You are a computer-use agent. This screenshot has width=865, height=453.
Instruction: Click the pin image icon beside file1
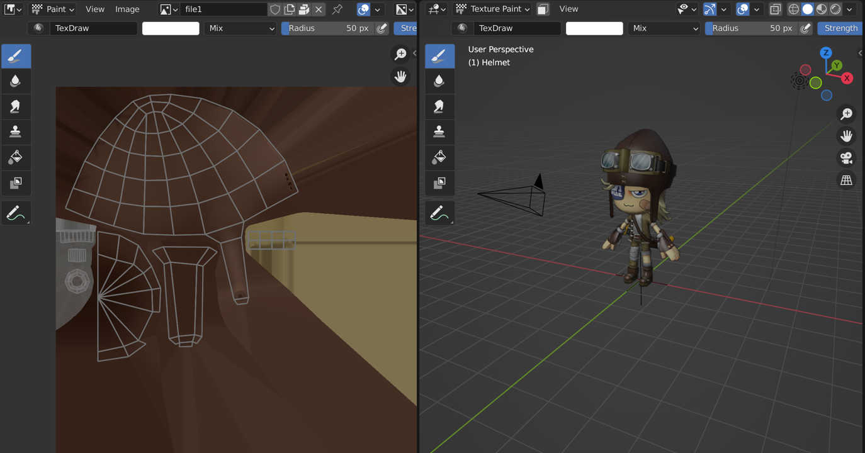pyautogui.click(x=337, y=9)
